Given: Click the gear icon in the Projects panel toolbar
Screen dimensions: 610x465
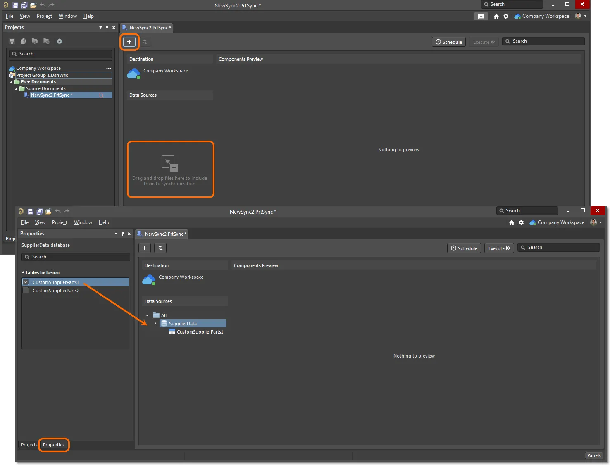Looking at the screenshot, I should point(60,41).
